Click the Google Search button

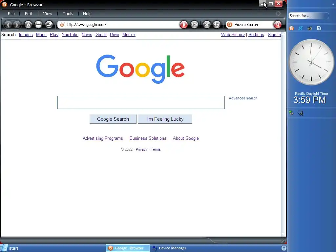pyautogui.click(x=113, y=119)
